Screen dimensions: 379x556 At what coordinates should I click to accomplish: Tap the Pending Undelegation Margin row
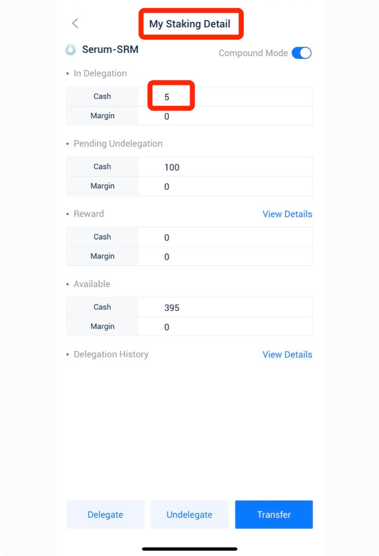(189, 186)
